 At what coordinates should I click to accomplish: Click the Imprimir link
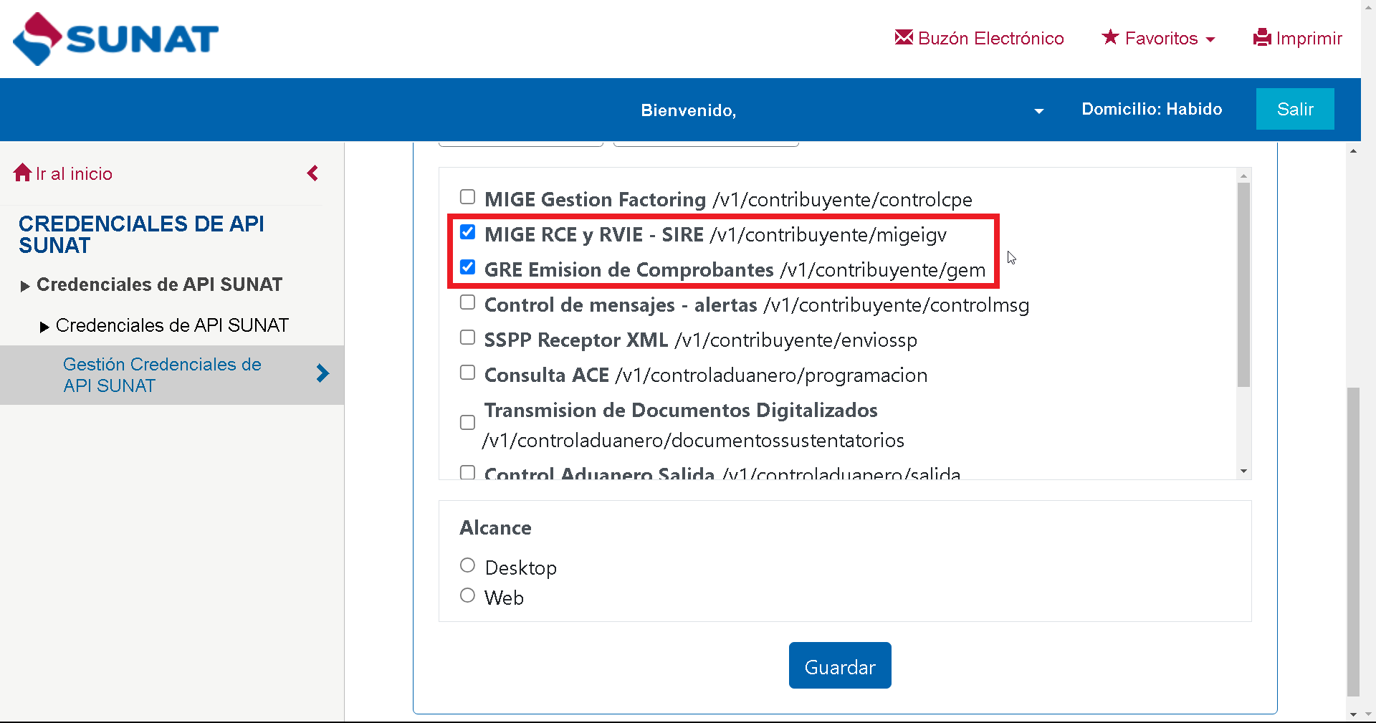(x=1298, y=38)
